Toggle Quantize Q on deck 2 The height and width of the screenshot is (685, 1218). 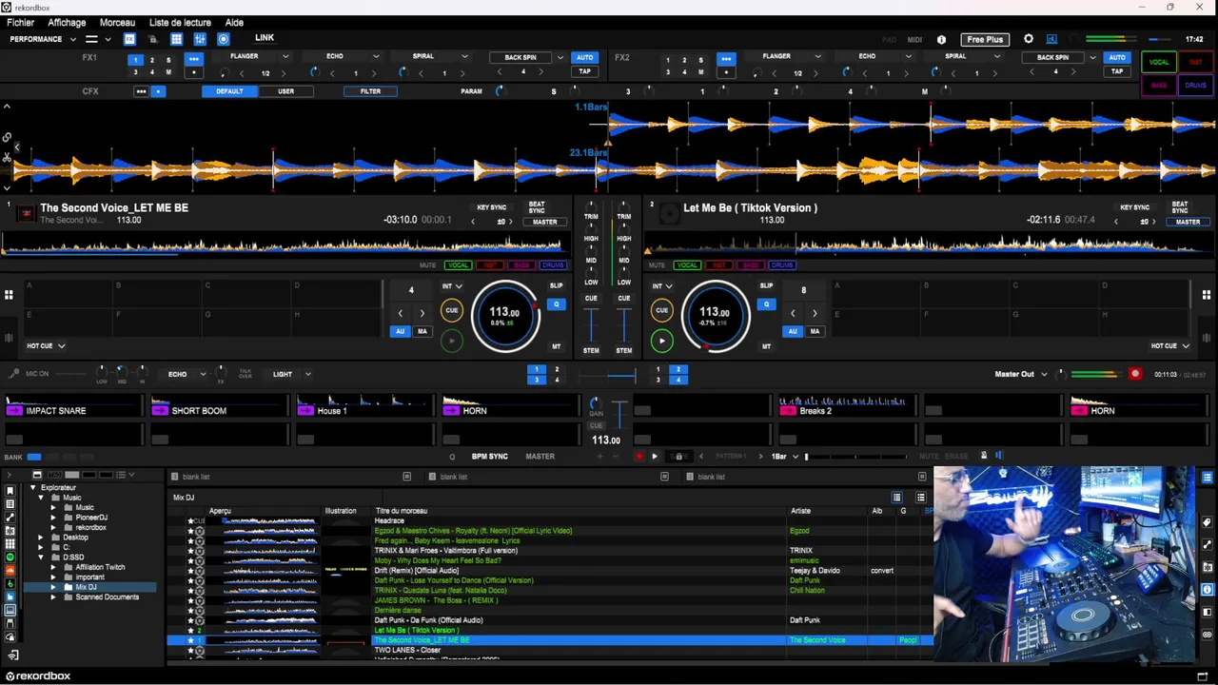click(766, 304)
